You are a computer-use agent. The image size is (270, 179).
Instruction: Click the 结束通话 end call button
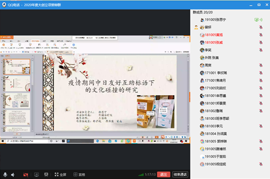[x=180, y=175]
